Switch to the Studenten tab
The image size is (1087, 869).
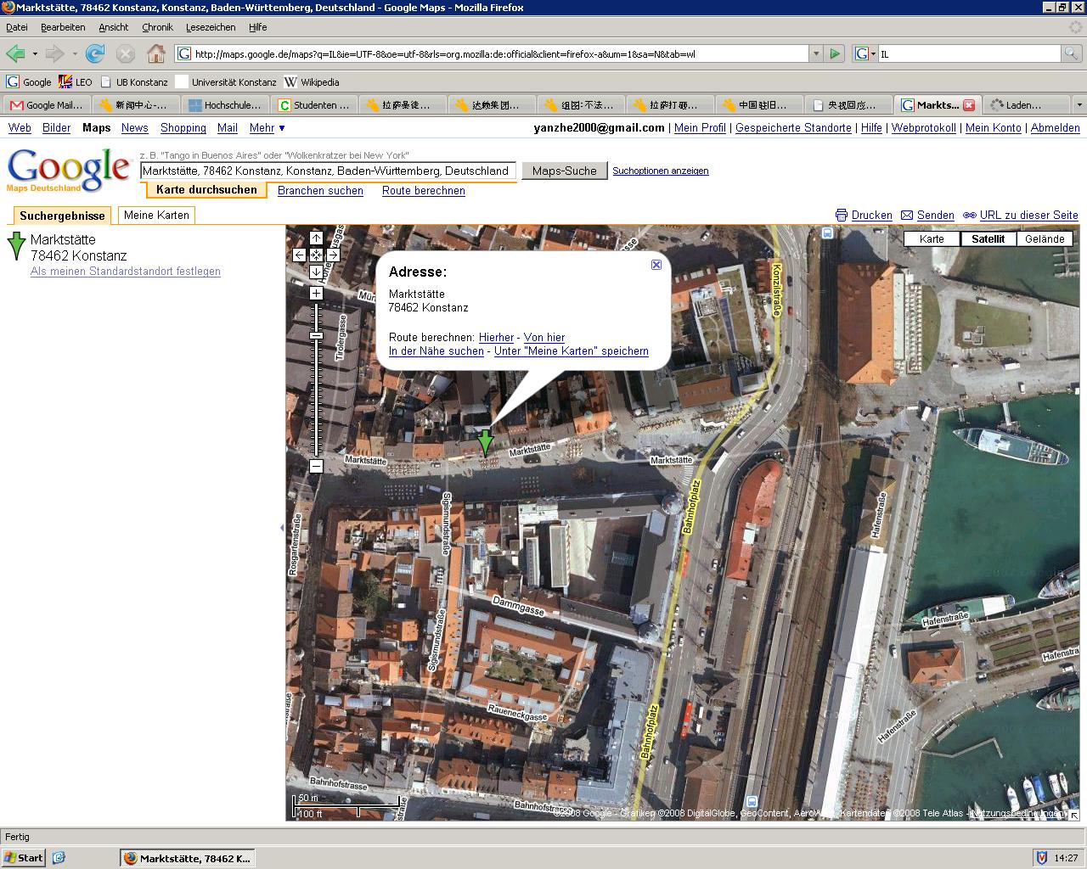[x=314, y=105]
